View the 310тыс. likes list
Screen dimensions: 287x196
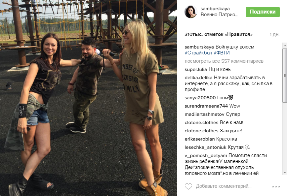click(x=219, y=35)
